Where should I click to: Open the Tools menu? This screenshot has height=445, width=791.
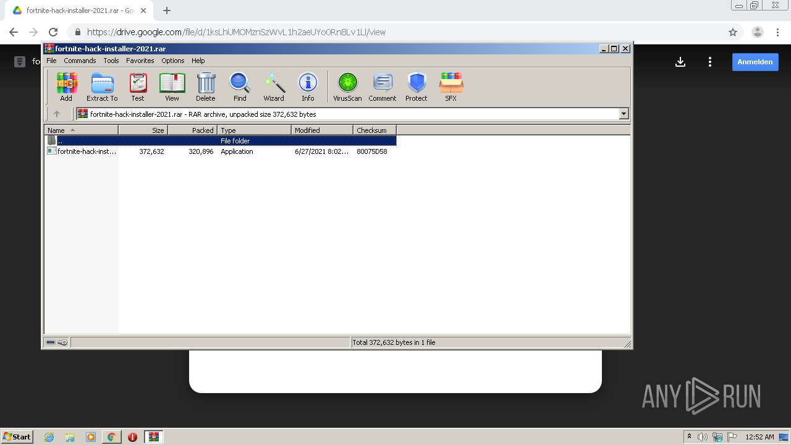tap(111, 61)
